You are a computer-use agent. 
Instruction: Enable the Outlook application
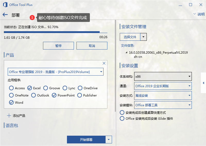[33, 95]
